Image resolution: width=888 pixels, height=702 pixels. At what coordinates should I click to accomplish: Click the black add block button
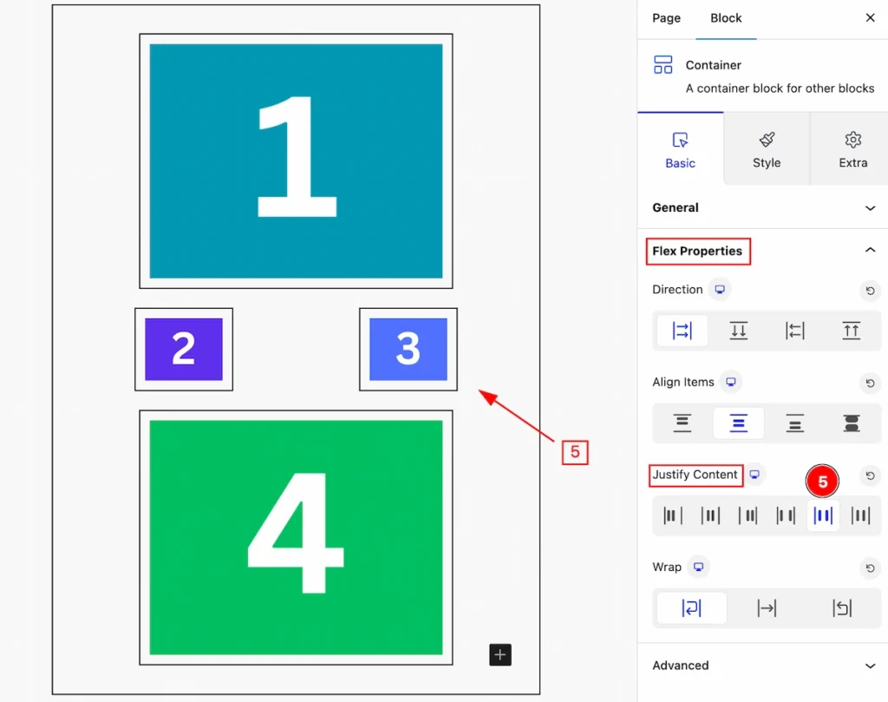coord(500,655)
